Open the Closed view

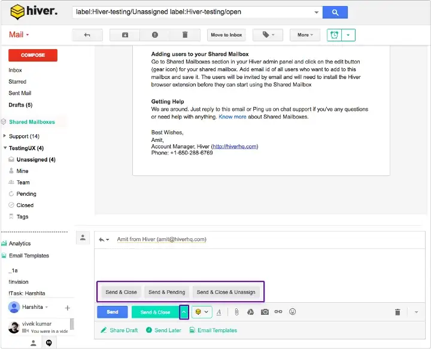point(25,205)
